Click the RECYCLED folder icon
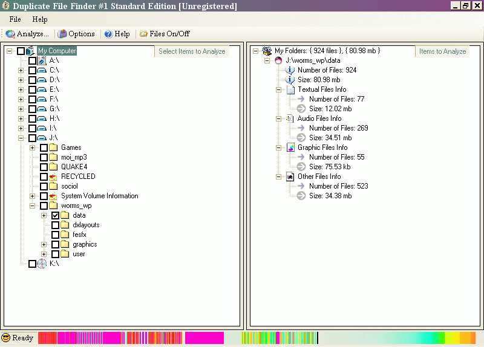This screenshot has width=484, height=347. (53, 177)
